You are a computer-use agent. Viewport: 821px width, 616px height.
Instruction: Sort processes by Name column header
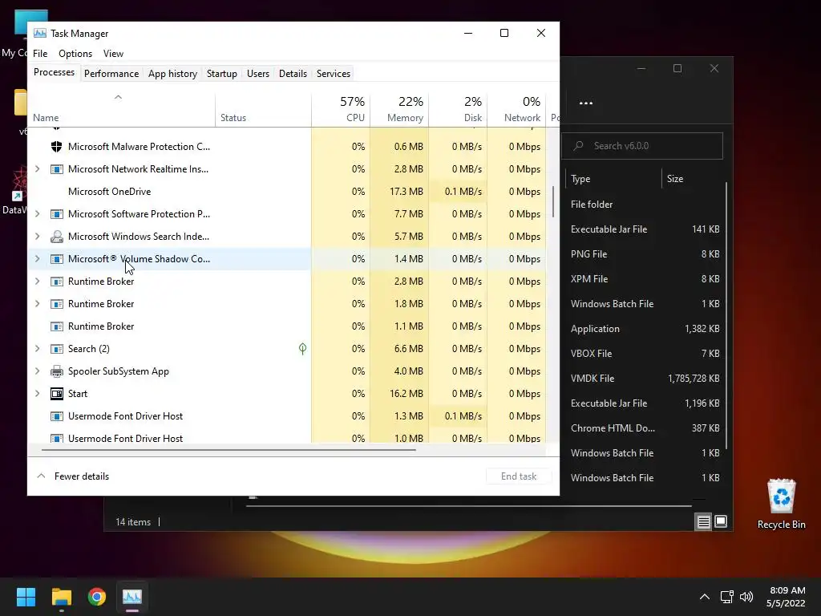tap(122, 109)
